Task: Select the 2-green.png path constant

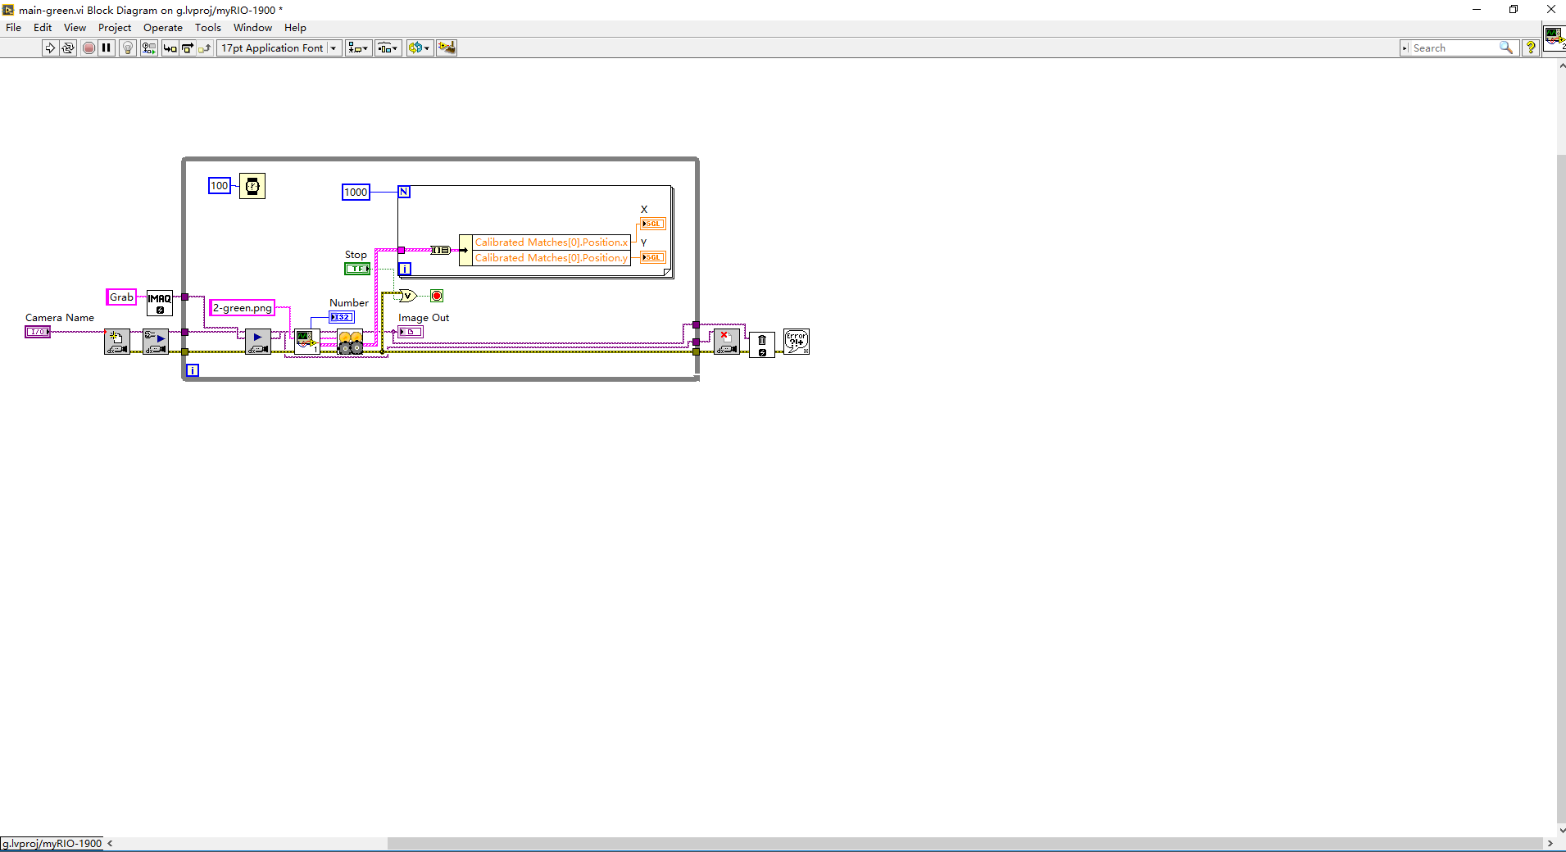Action: 242,308
